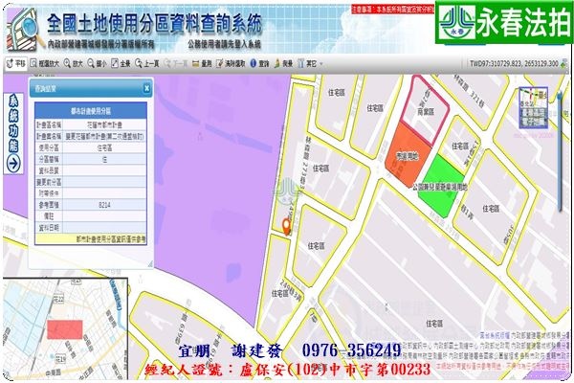Expand the 系統功能 sidebar arrow

[13, 164]
